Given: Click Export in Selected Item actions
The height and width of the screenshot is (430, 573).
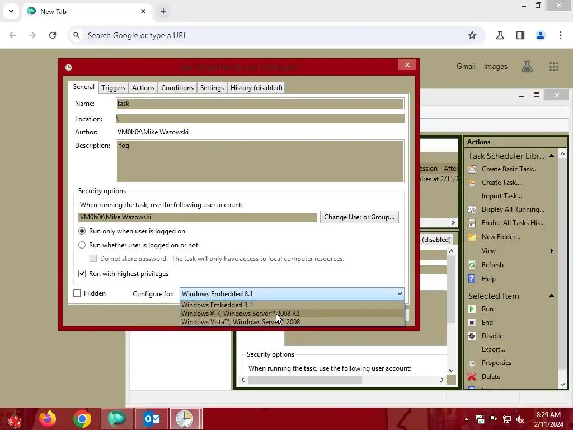Looking at the screenshot, I should (x=493, y=349).
